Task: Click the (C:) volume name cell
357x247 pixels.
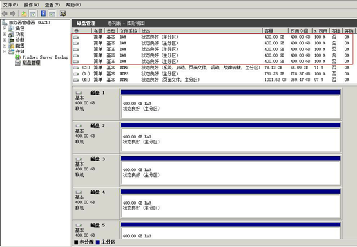Action: pyautogui.click(x=86, y=68)
